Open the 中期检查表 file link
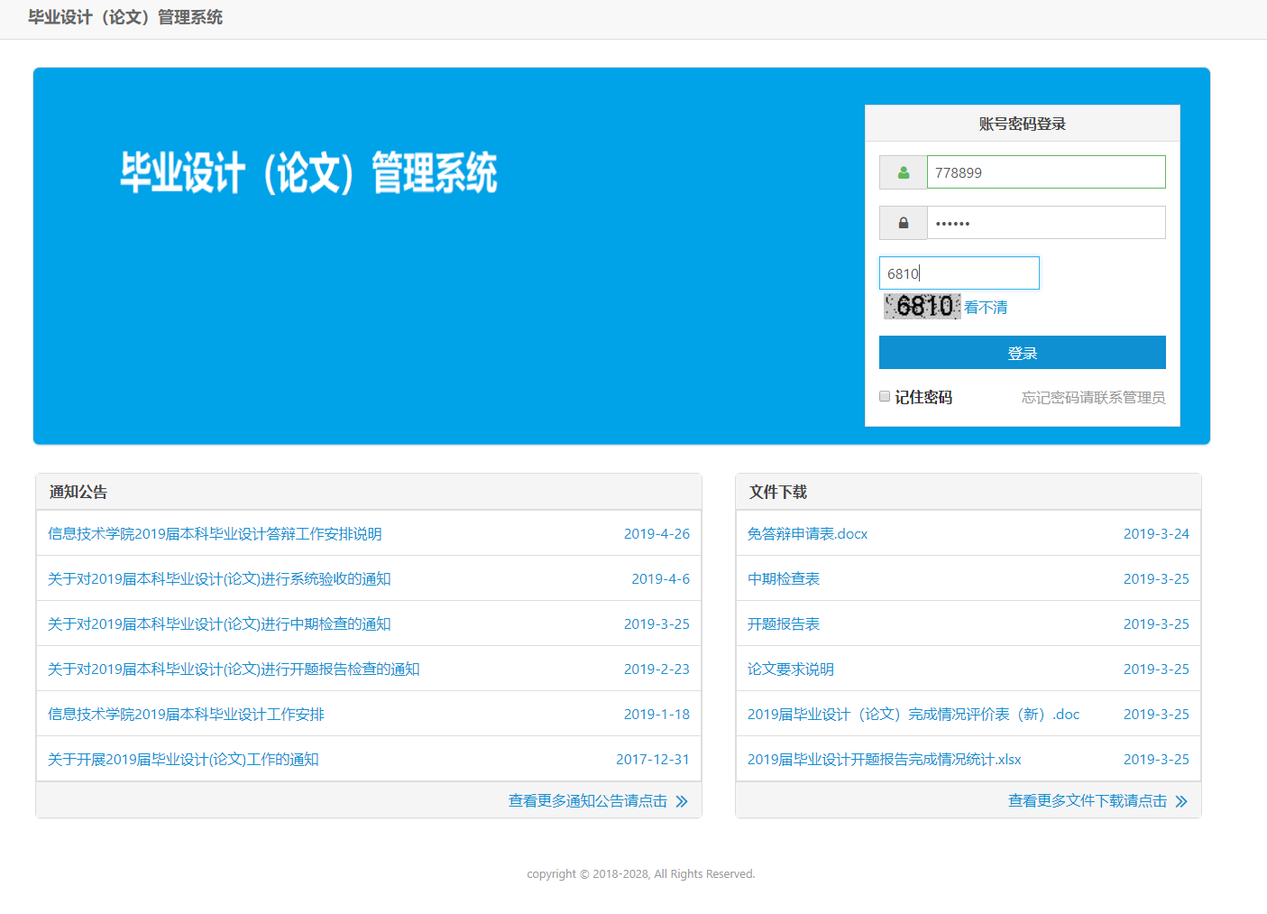The width and height of the screenshot is (1267, 914). [783, 578]
